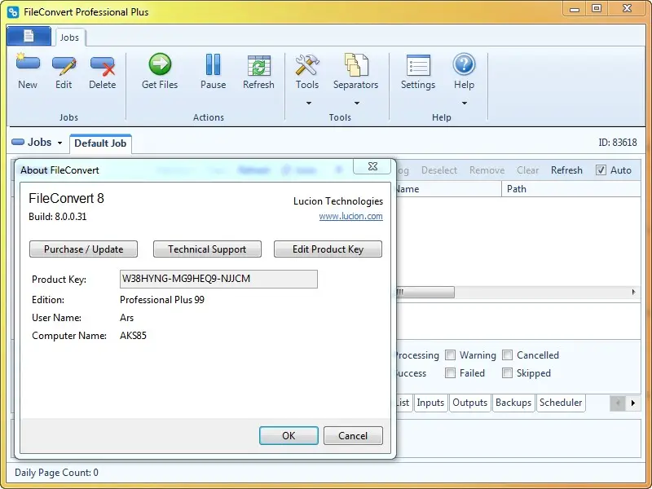Click the Help question mark icon
This screenshot has width=652, height=489.
coord(464,65)
